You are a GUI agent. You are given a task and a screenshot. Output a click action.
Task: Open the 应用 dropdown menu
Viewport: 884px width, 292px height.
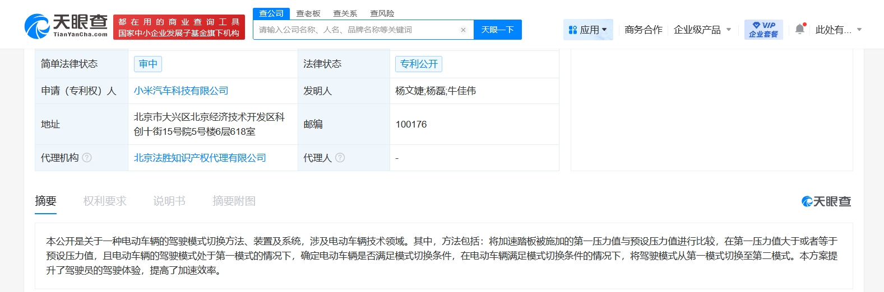point(587,30)
